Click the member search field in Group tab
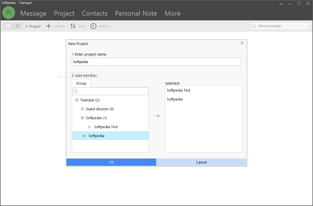 110,91
